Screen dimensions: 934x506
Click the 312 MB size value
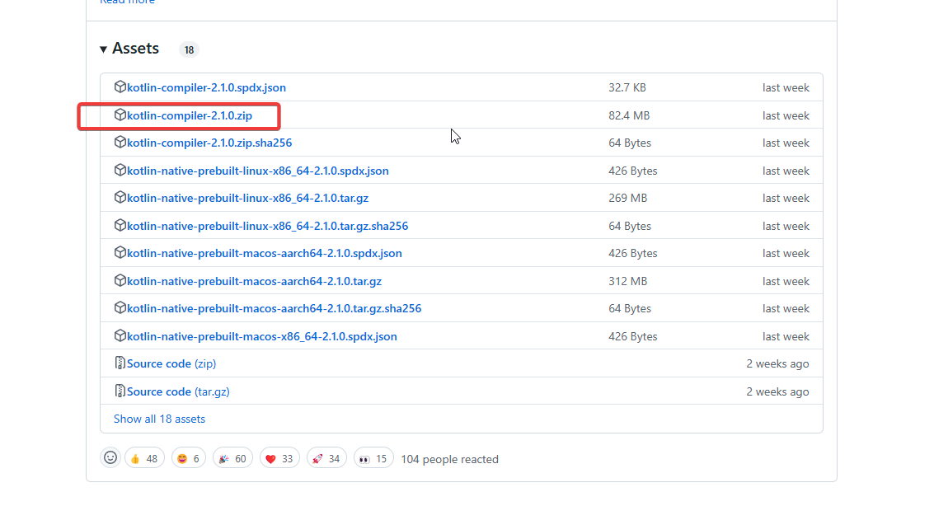click(x=628, y=281)
